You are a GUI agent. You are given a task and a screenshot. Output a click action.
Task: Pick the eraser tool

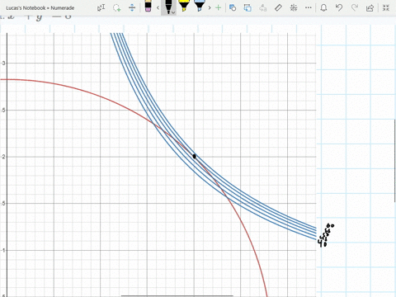pyautogui.click(x=148, y=7)
